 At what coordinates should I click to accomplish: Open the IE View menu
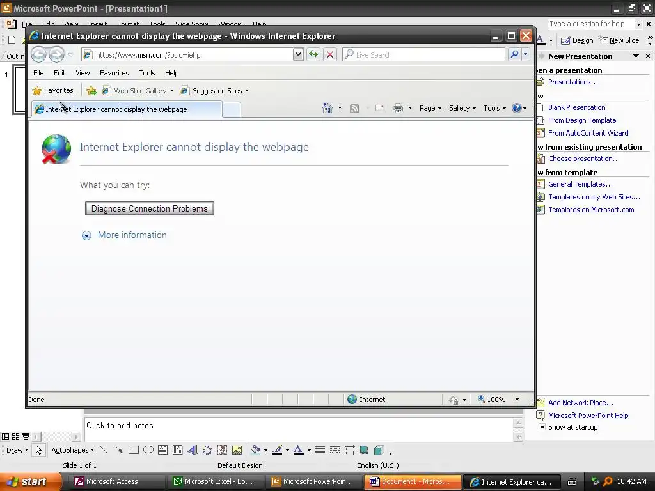pos(83,73)
